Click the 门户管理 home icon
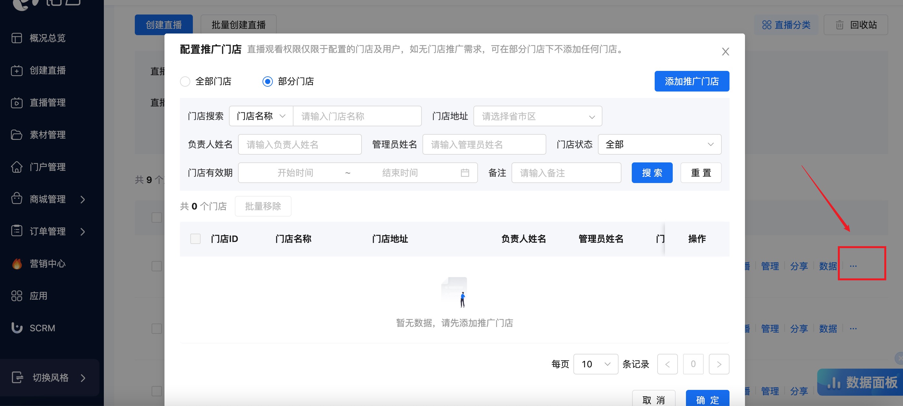The height and width of the screenshot is (406, 903). (16, 167)
